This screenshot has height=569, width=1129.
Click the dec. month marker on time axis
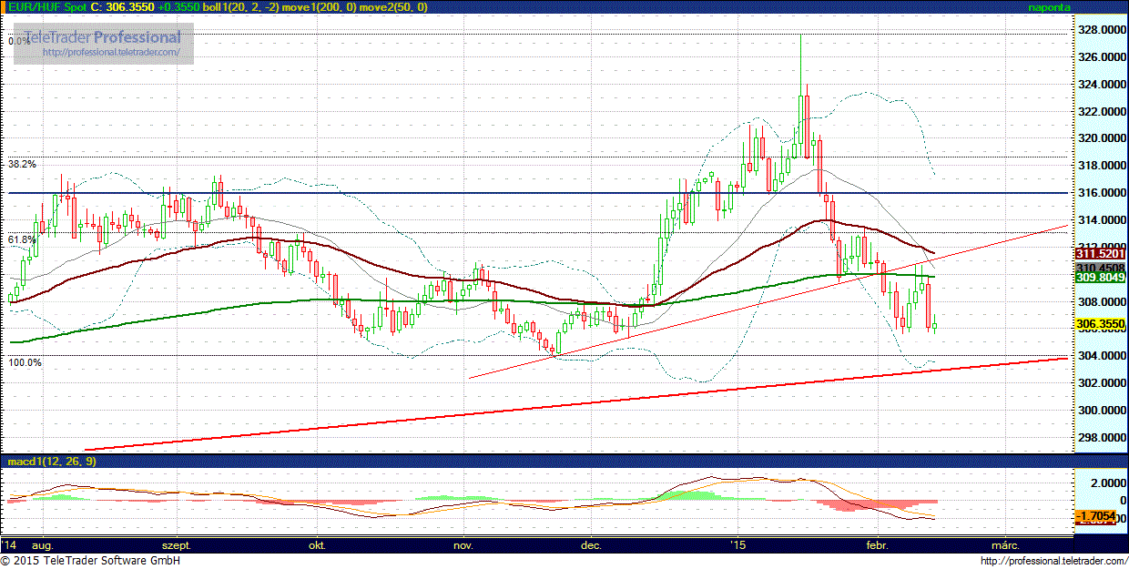click(592, 545)
